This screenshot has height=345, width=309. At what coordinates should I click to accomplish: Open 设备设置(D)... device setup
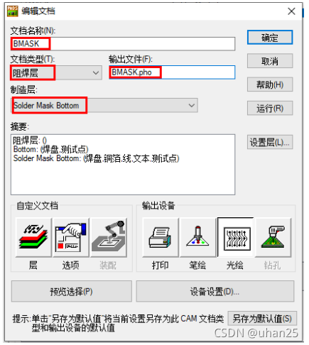215,291
